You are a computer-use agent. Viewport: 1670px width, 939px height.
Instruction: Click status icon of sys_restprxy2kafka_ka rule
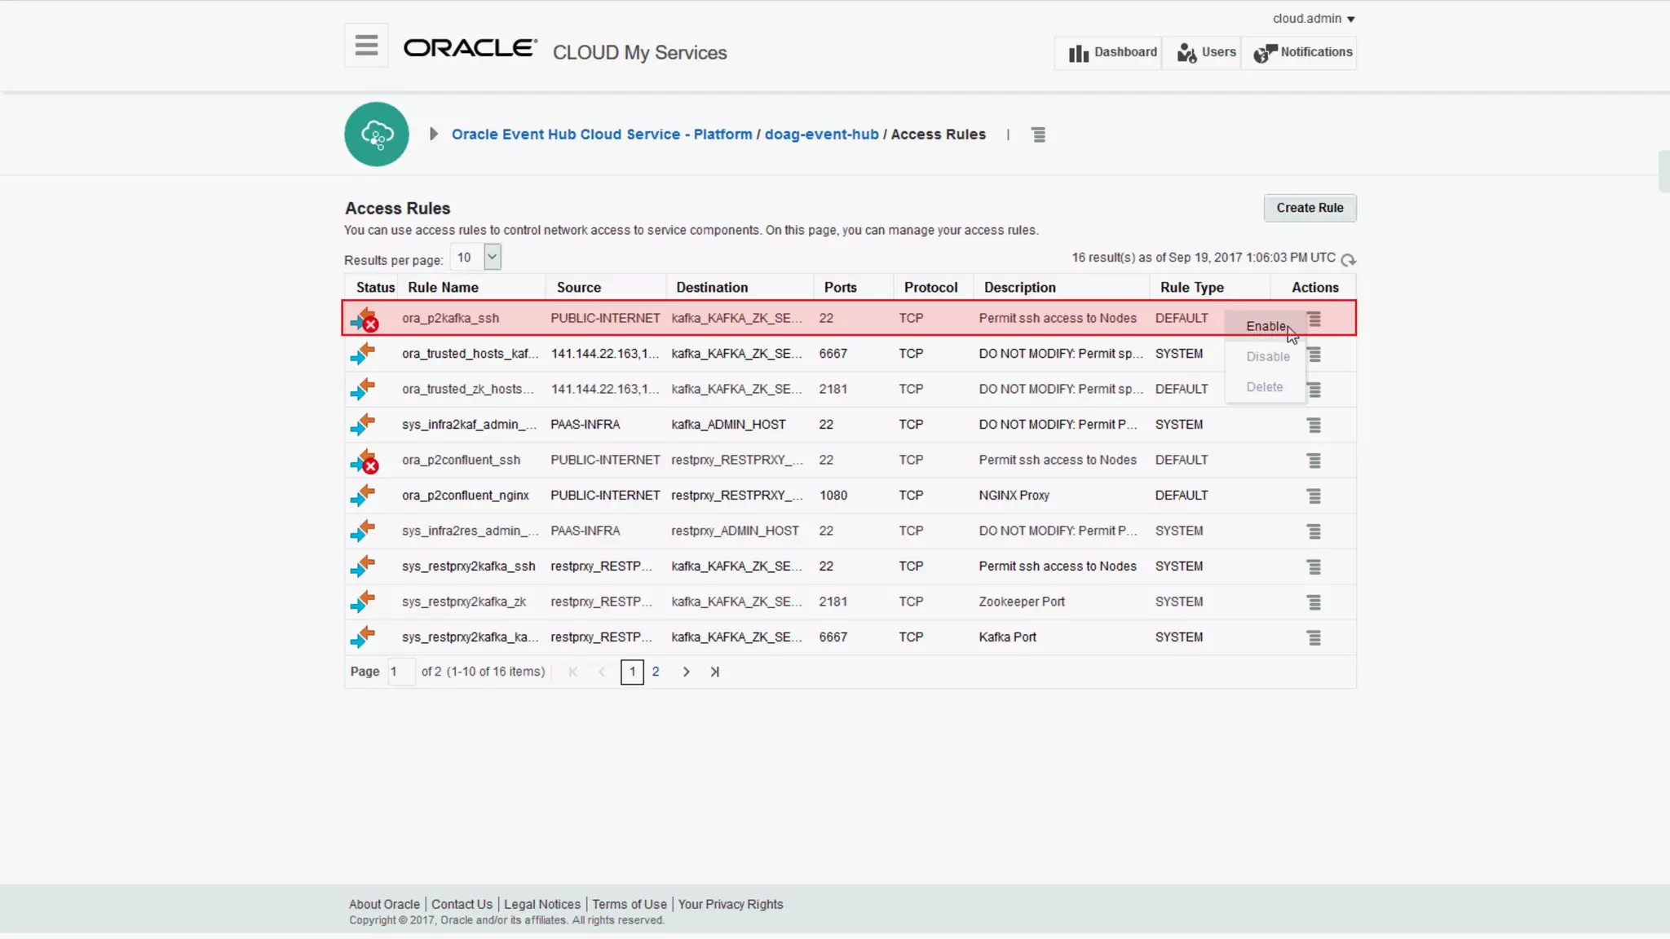tap(363, 637)
